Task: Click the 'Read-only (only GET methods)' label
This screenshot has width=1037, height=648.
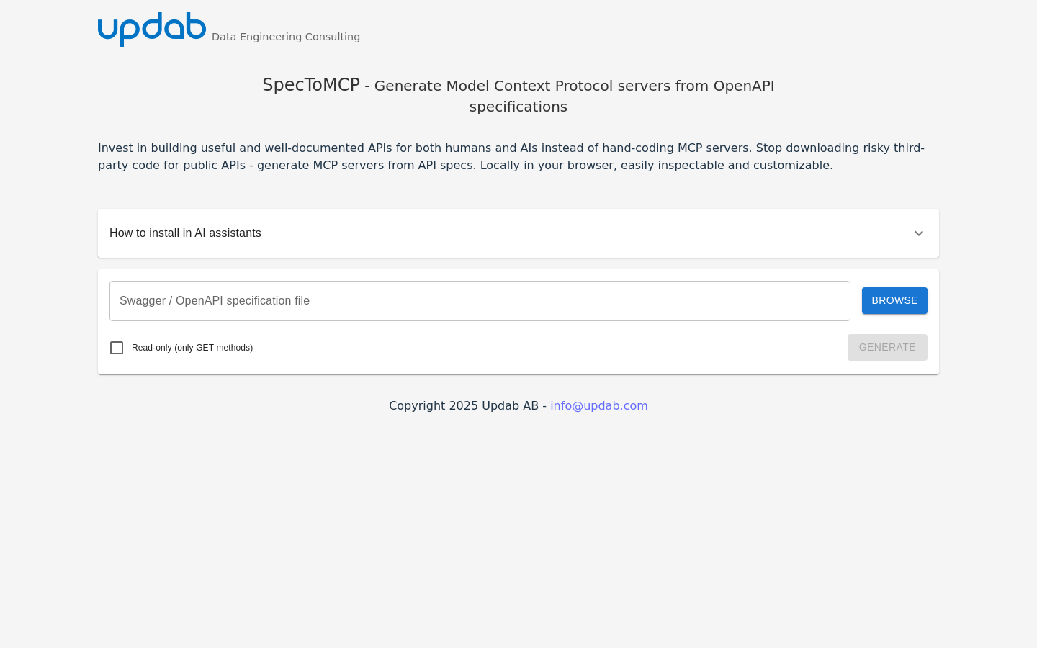Action: coord(192,348)
